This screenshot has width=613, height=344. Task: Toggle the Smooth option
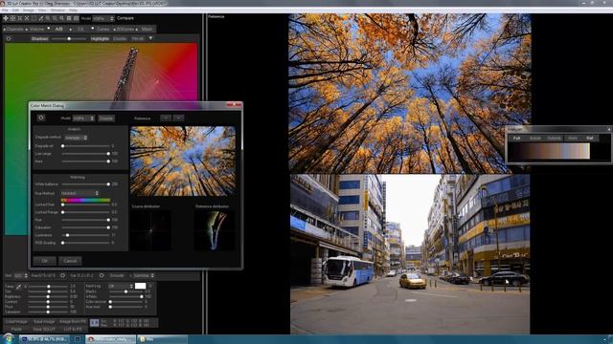click(x=117, y=275)
